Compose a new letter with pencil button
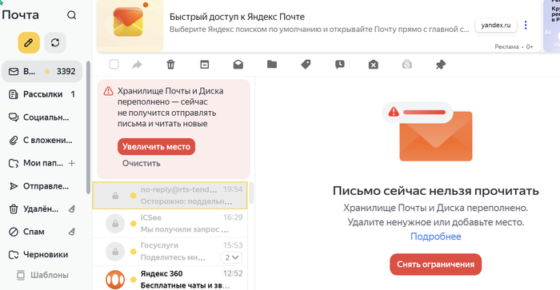The image size is (560, 290). coord(29,43)
